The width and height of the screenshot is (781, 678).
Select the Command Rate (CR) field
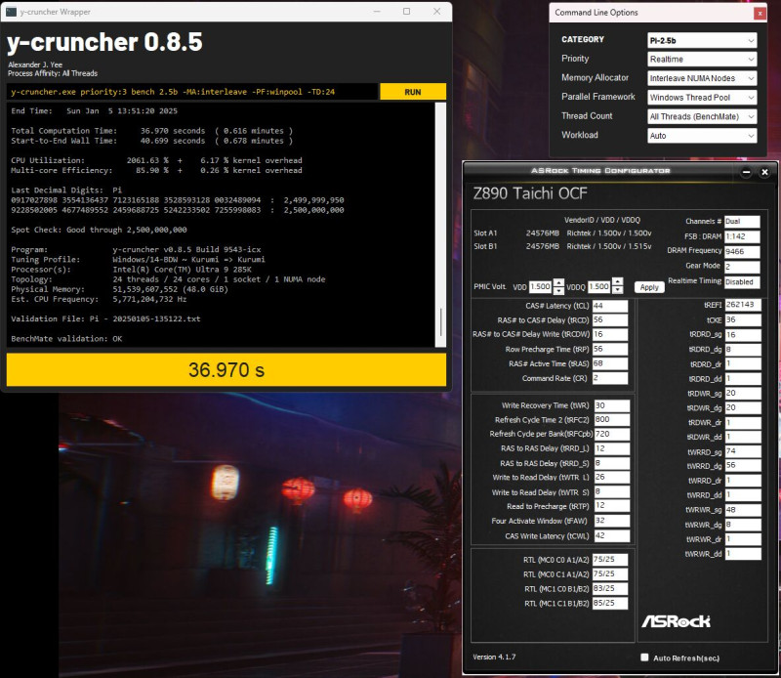[609, 378]
